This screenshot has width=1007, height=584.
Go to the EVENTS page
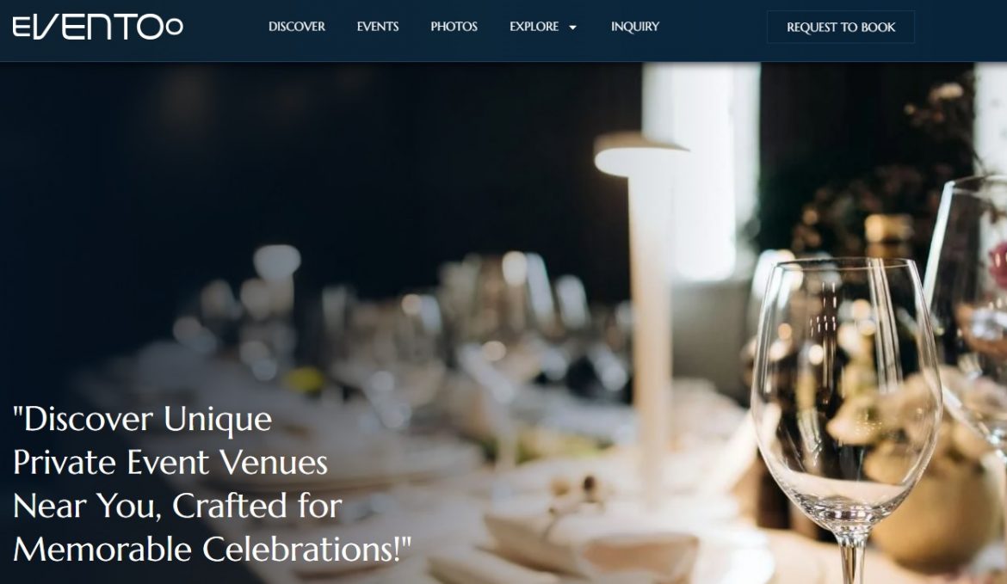click(378, 27)
